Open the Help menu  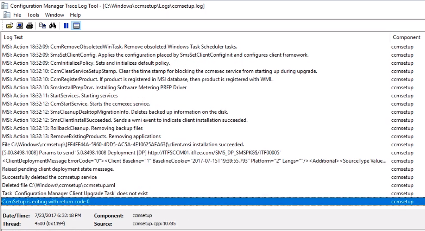(75, 15)
